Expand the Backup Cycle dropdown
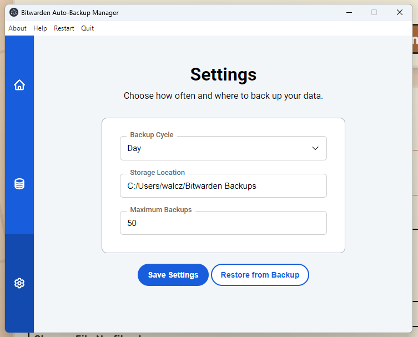This screenshot has width=418, height=337. coord(223,148)
